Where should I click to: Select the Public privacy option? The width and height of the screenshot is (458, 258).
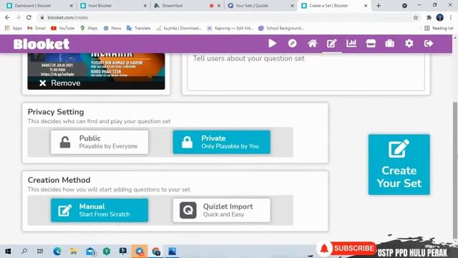(99, 142)
